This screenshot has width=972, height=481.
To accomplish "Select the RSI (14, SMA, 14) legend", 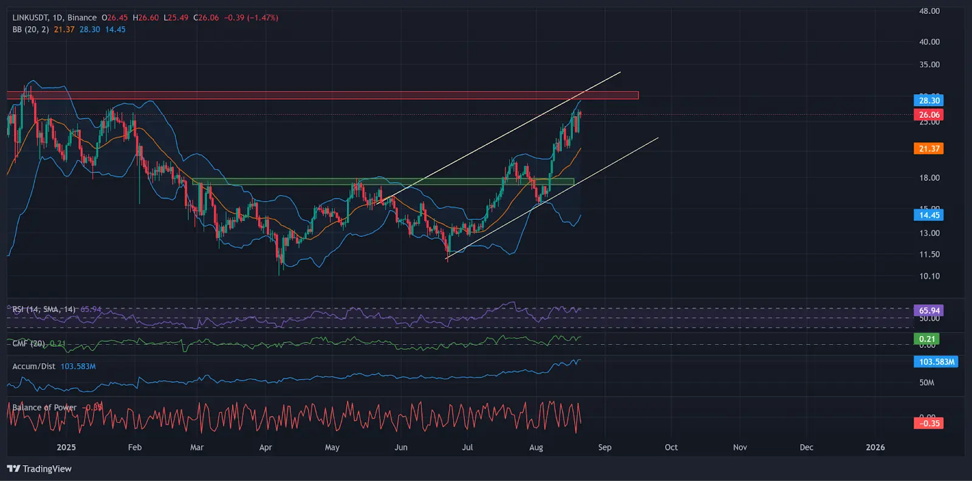I will (x=44, y=310).
